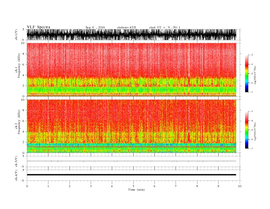Click the "ch.1(V)" waveform axis label
Screen dimensions: 270x209
point(16,34)
